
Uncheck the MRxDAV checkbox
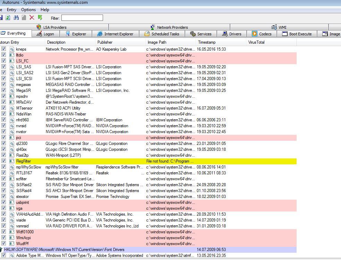(x=3, y=102)
